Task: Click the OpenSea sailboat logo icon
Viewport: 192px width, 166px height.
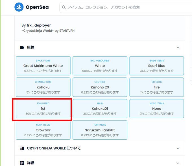Action: click(x=19, y=7)
